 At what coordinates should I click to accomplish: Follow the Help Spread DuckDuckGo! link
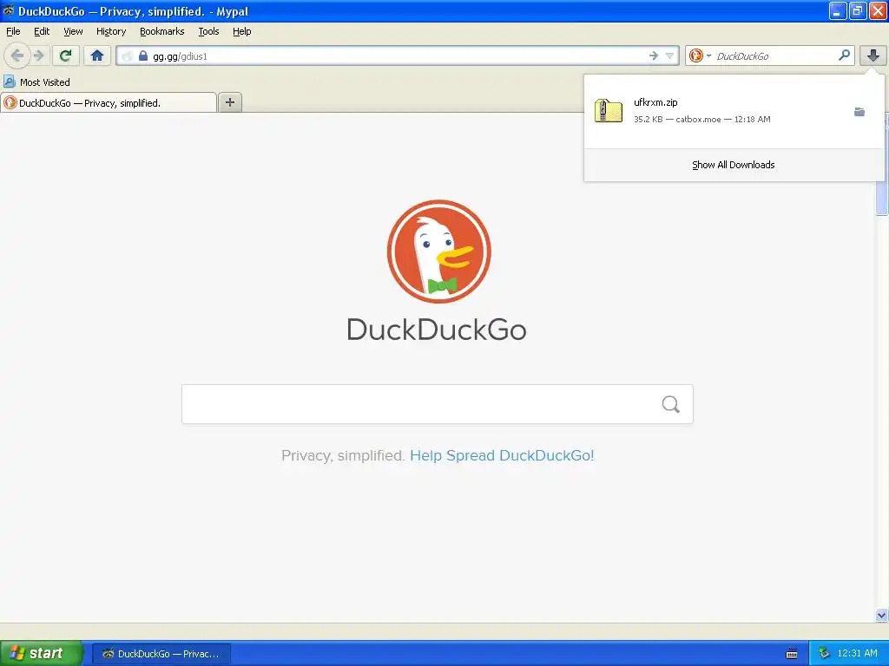click(x=502, y=455)
